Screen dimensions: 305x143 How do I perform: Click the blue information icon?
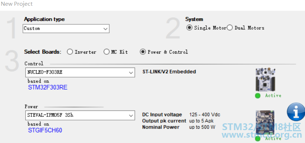tap(296, 112)
